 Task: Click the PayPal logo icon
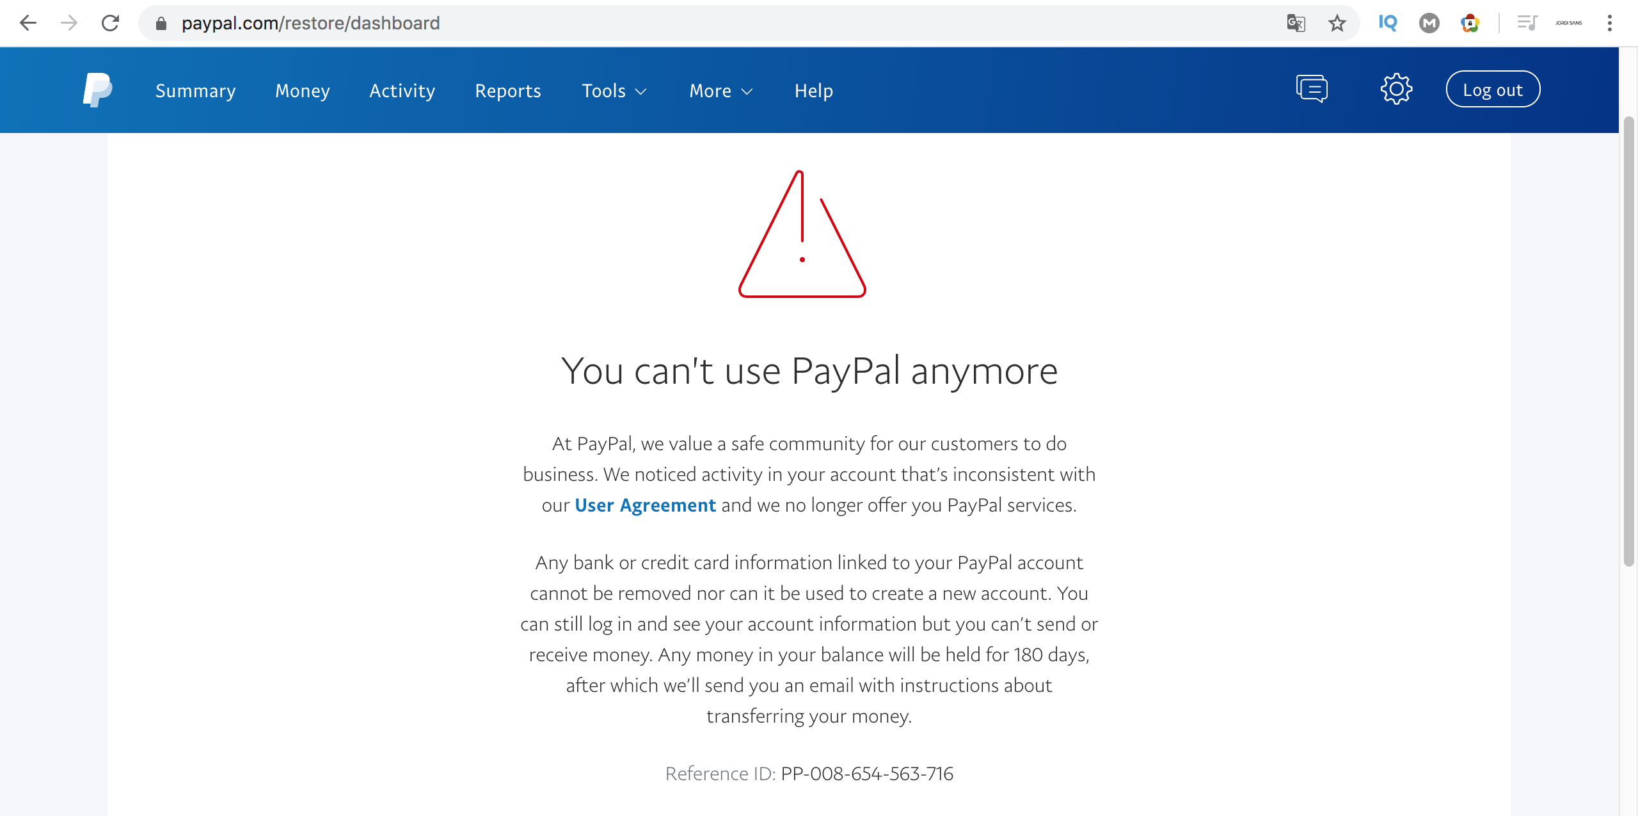[97, 90]
